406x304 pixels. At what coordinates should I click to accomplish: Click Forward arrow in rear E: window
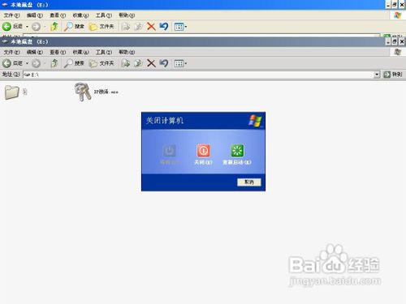(36, 27)
